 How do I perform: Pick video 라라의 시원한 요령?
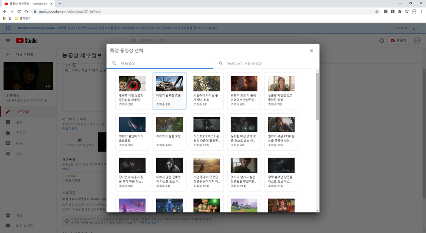tap(169, 132)
